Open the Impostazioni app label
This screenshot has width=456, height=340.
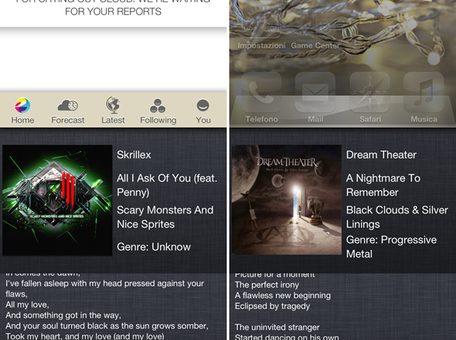(x=261, y=46)
